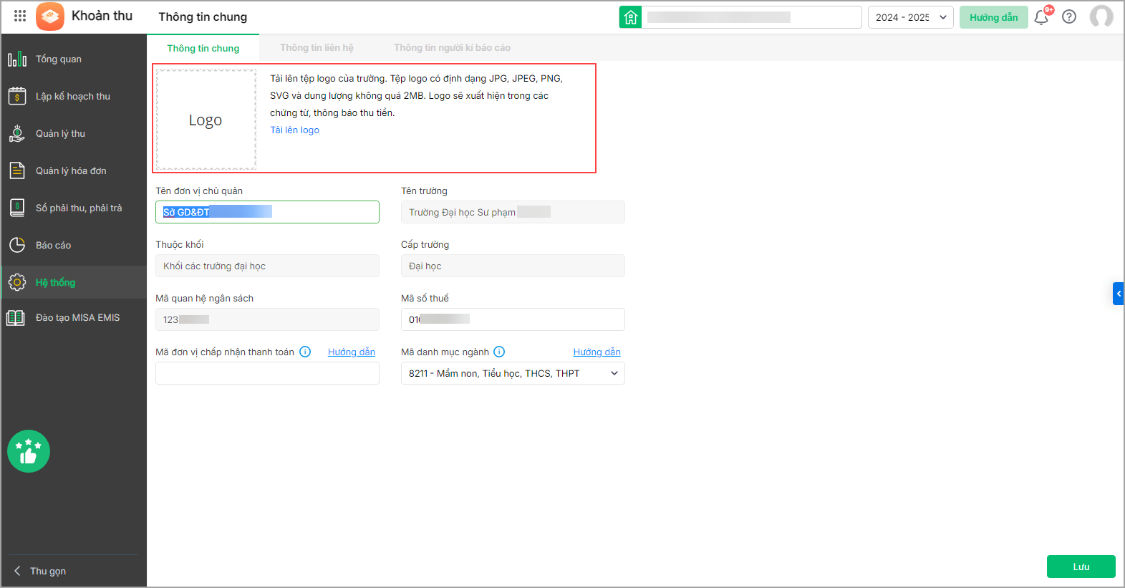Click the Sổ phải thu, phải trả icon

pyautogui.click(x=17, y=208)
